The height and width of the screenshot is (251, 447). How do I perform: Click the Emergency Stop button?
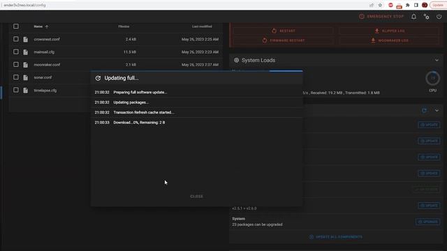point(381,17)
